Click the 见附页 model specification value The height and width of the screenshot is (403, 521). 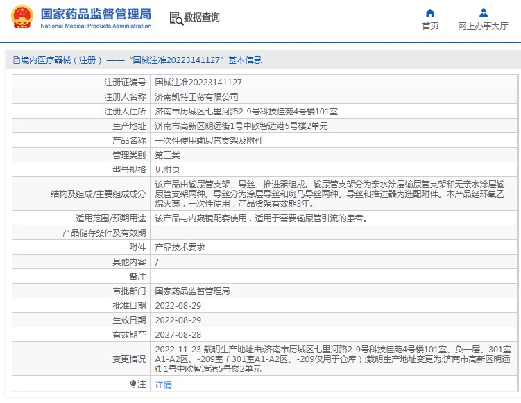pos(167,169)
